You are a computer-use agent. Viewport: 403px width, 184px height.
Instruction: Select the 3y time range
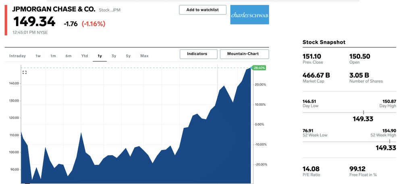tap(114, 56)
